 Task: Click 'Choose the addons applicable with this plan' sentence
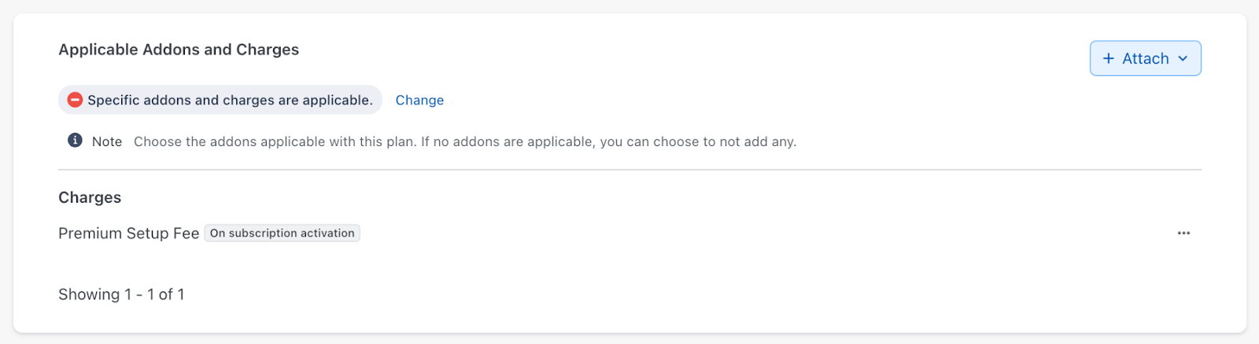pos(275,142)
